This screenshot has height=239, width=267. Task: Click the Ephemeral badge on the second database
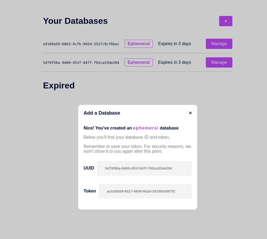139,62
